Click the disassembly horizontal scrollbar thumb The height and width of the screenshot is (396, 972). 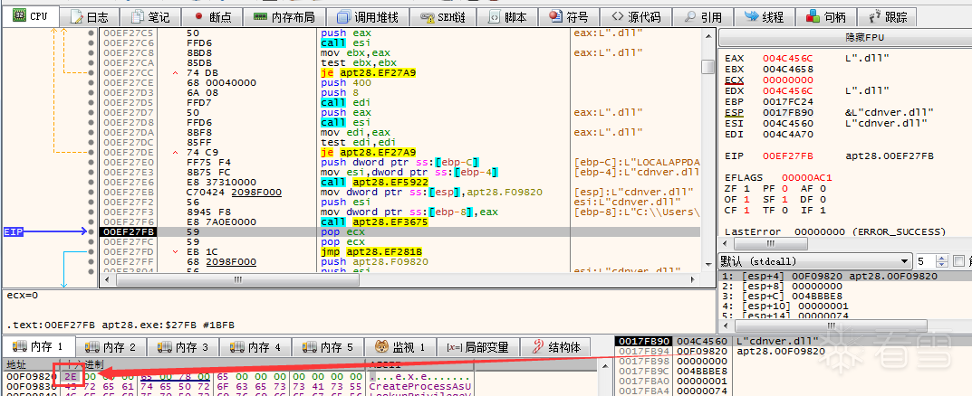point(237,279)
